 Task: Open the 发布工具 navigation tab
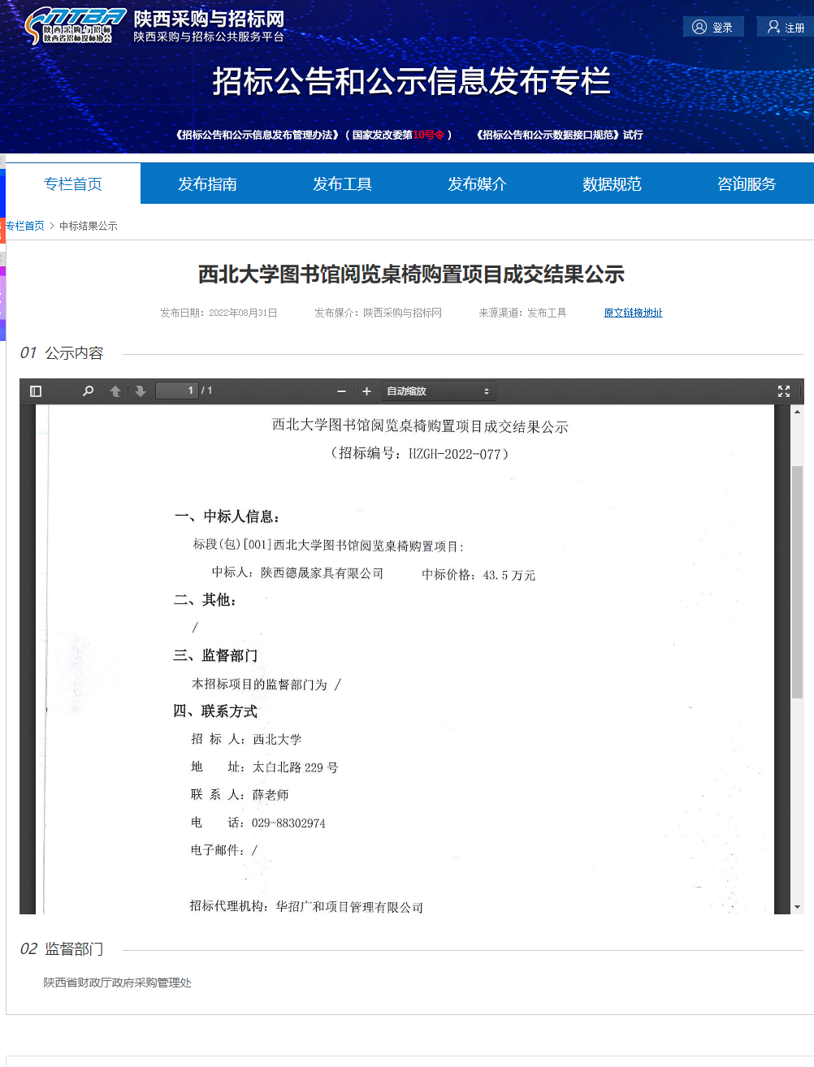(x=342, y=184)
